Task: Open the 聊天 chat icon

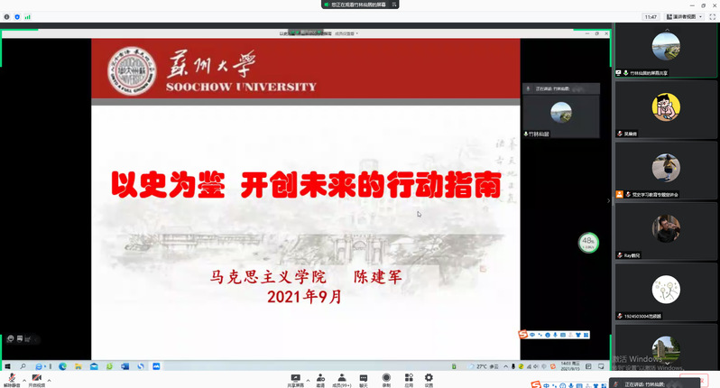Action: pos(364,378)
